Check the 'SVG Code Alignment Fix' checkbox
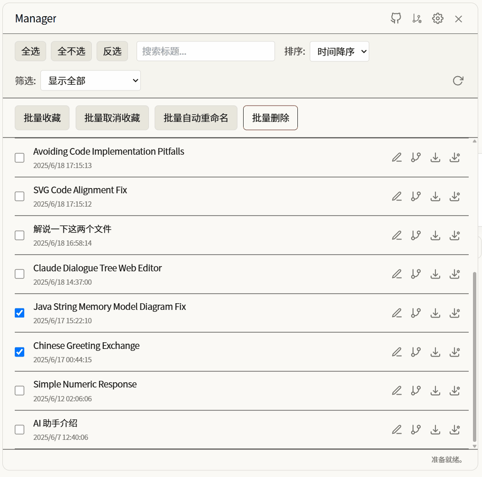The image size is (482, 477). point(20,196)
